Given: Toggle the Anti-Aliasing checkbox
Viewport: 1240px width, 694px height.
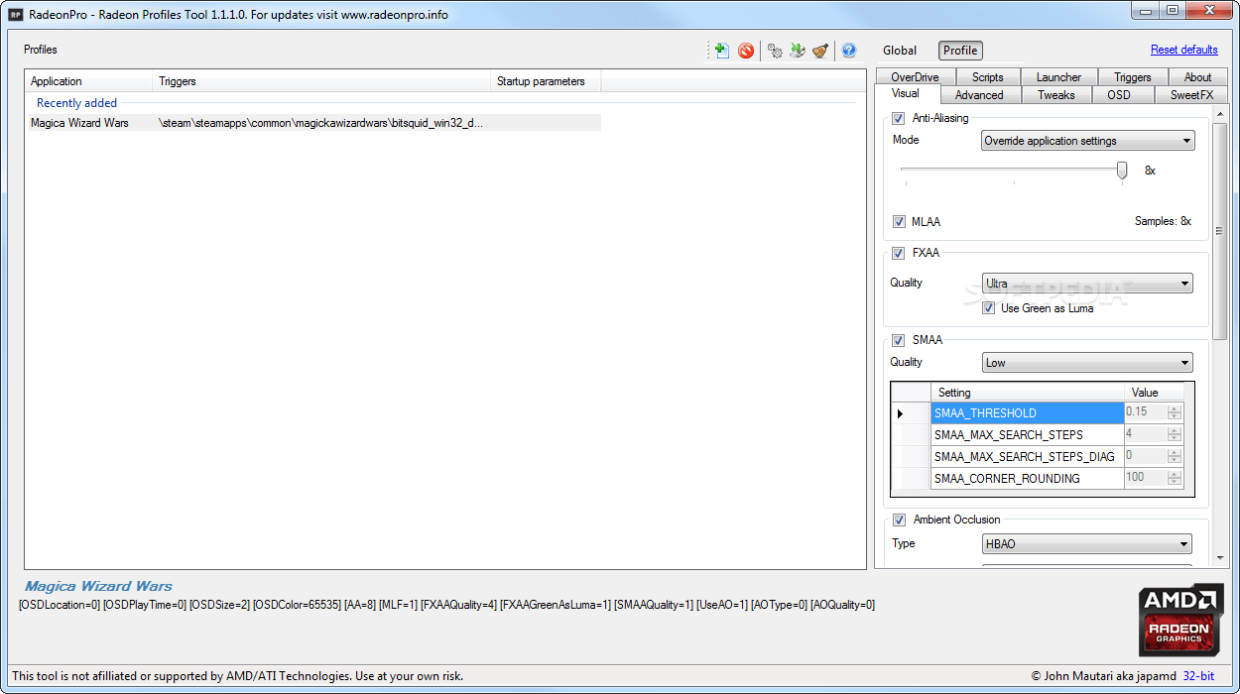Looking at the screenshot, I should (x=899, y=118).
